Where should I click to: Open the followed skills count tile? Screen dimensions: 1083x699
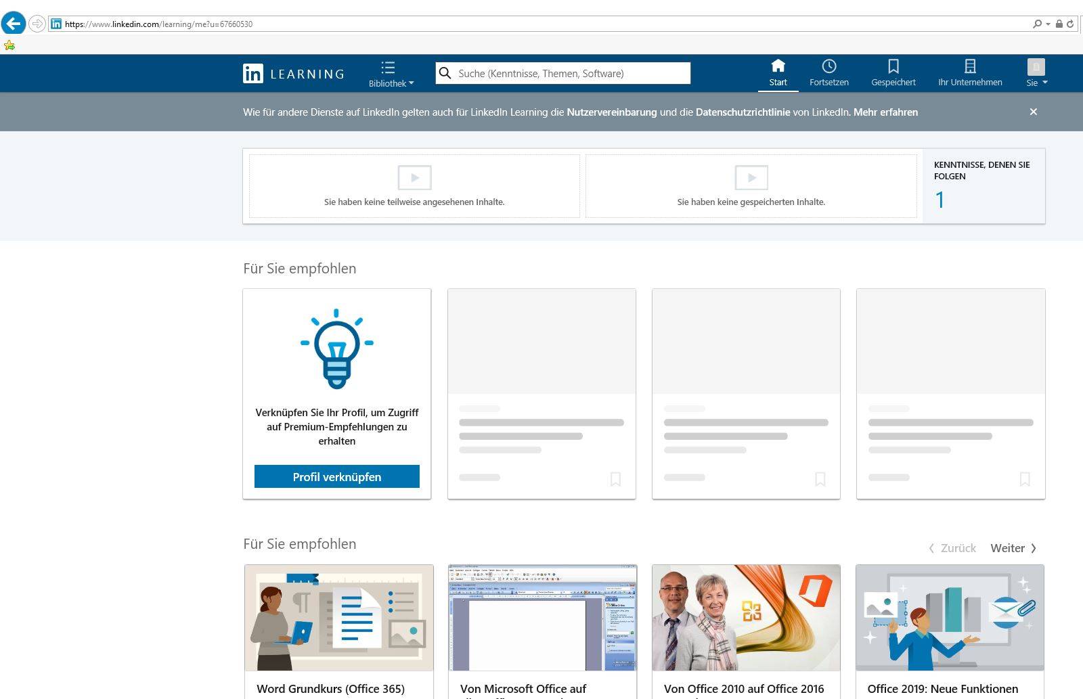tap(983, 186)
